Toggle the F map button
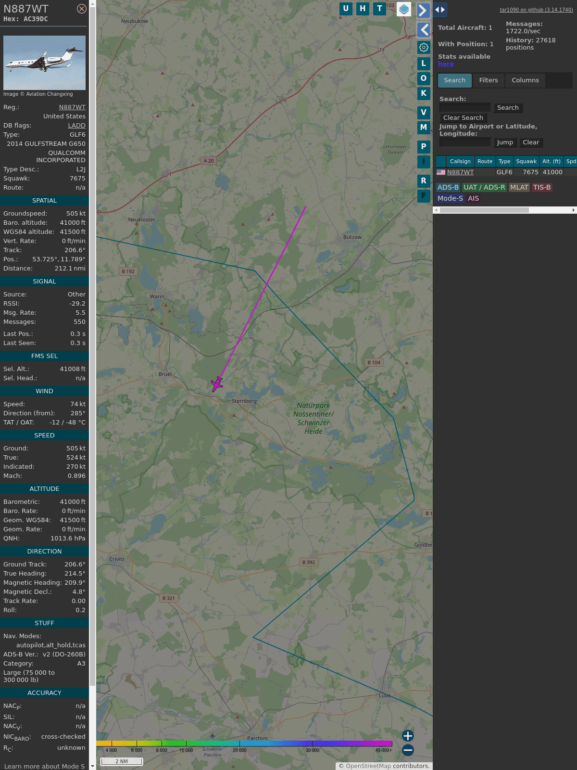The height and width of the screenshot is (770, 577). pyautogui.click(x=424, y=195)
